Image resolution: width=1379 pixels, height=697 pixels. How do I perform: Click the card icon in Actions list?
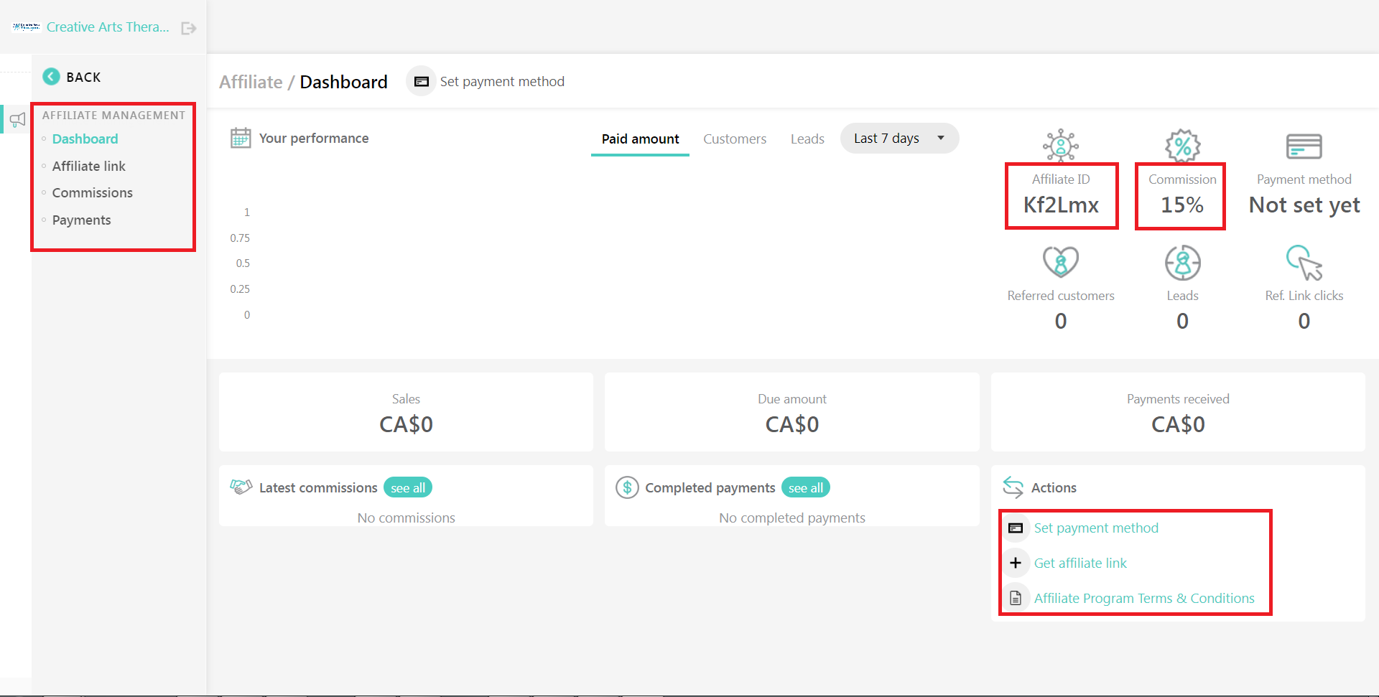coord(1016,528)
